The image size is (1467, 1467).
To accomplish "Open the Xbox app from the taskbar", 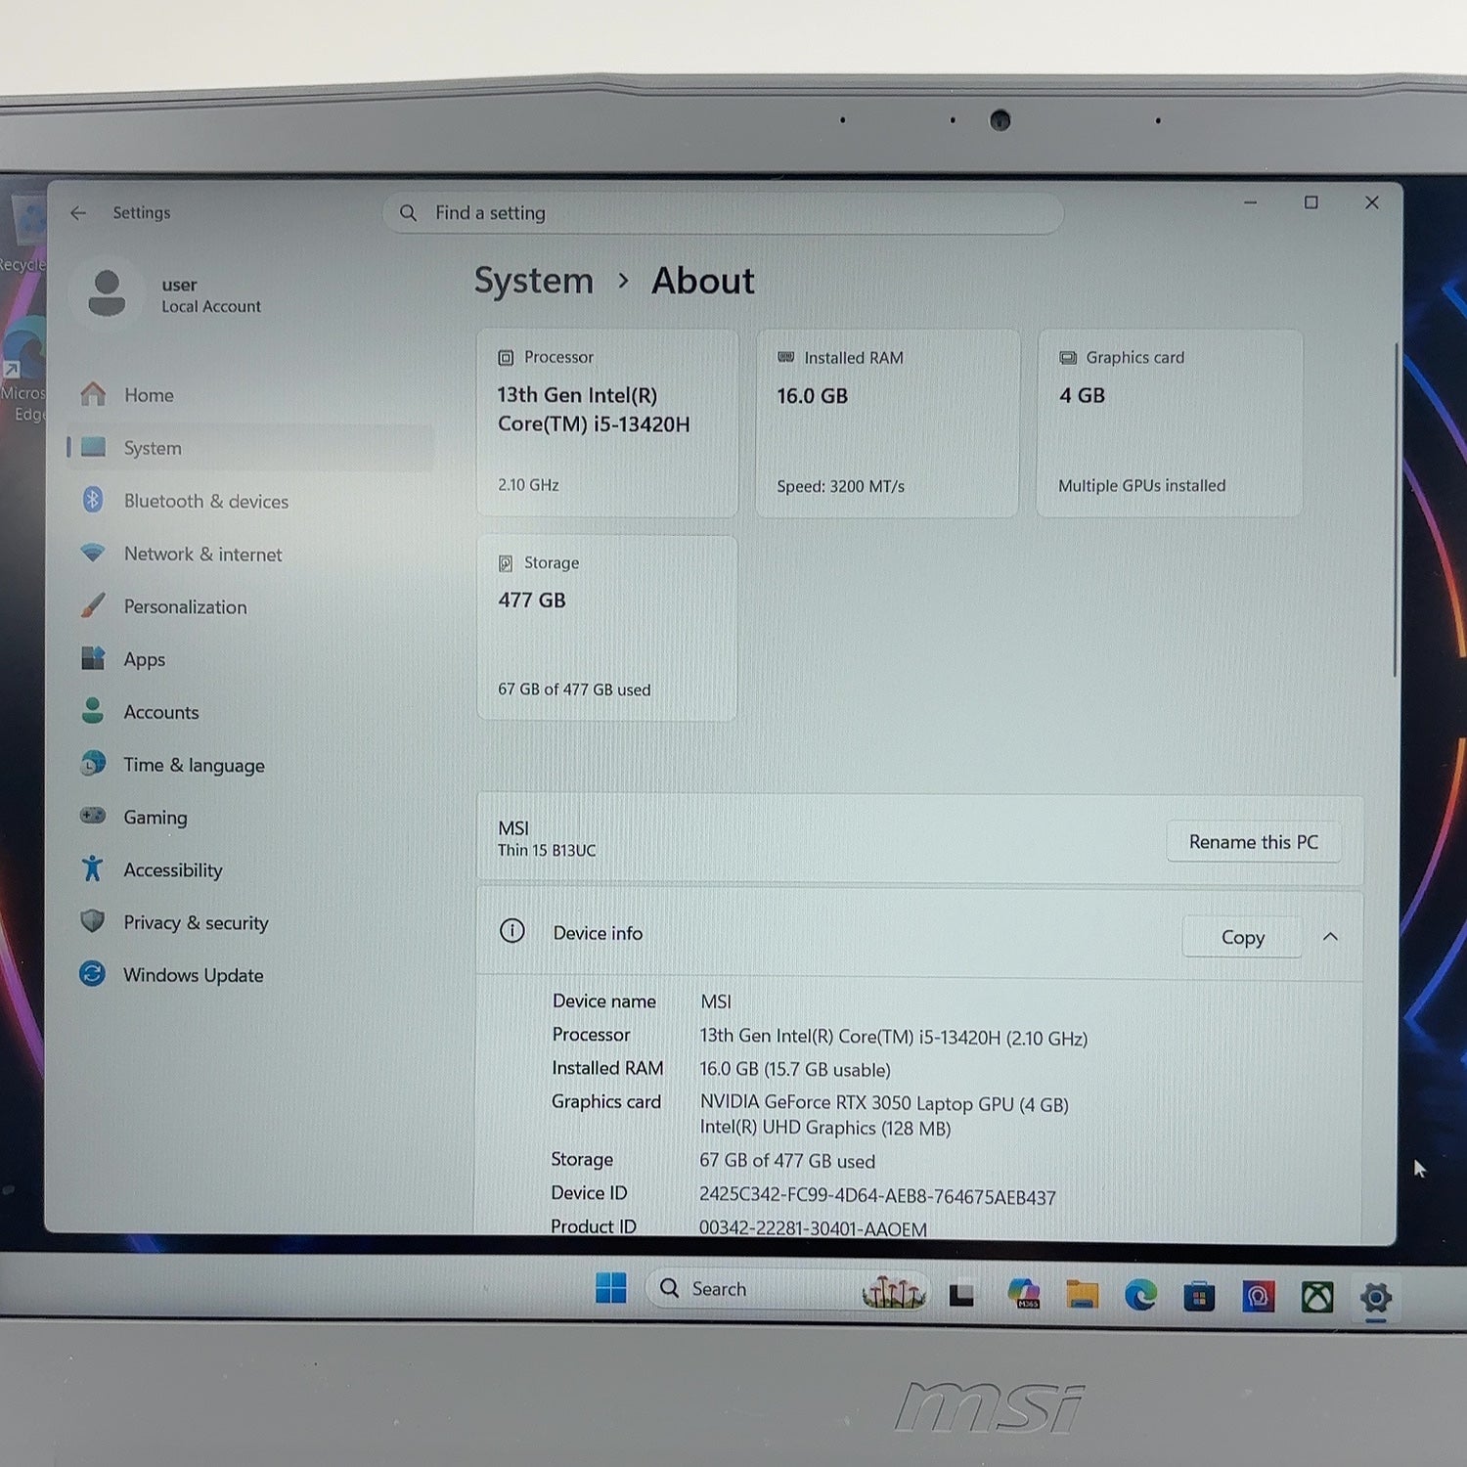I will [1317, 1298].
